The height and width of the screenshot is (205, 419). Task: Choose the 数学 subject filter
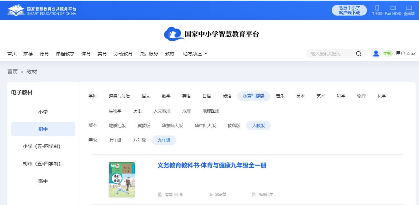(x=166, y=96)
